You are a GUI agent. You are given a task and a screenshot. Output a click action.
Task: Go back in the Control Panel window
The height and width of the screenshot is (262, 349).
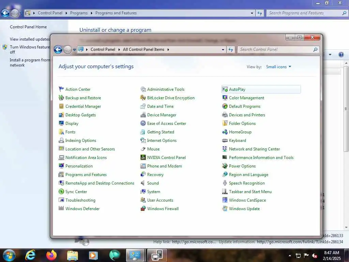[58, 49]
